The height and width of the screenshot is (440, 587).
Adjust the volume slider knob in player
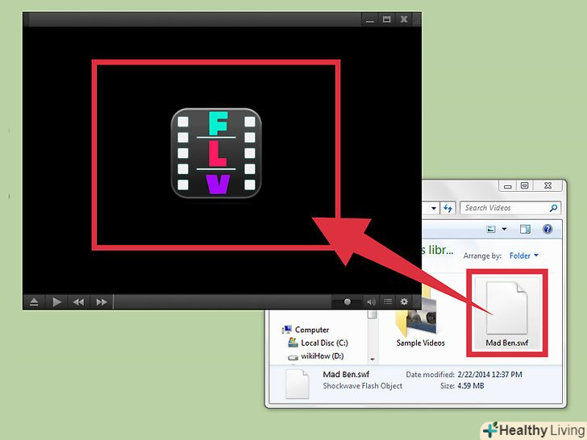click(x=348, y=301)
